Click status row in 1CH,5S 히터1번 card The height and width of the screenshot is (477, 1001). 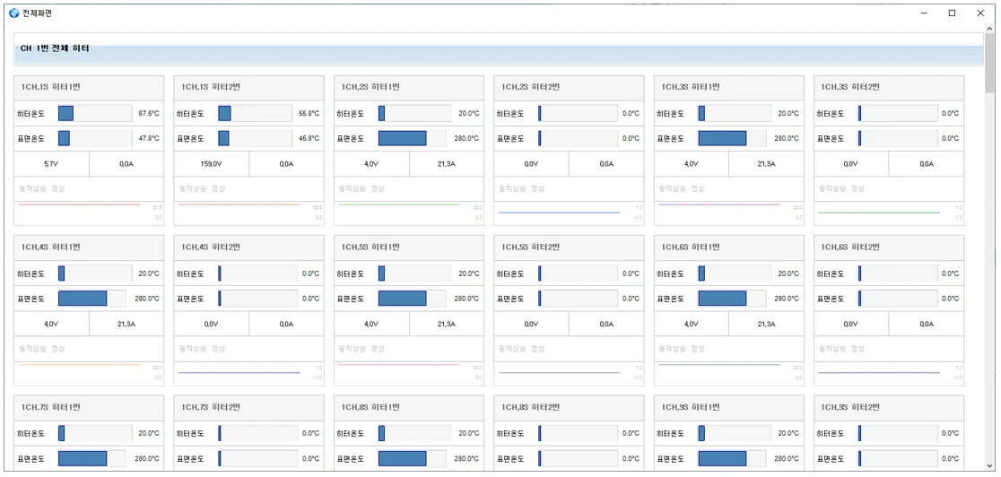(409, 349)
